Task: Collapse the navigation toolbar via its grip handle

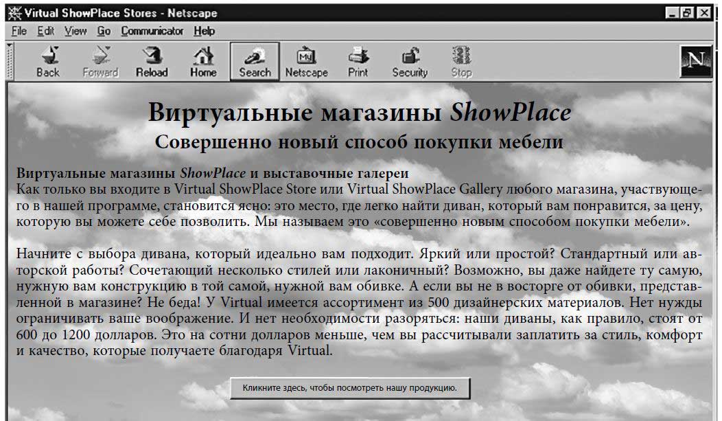Action: coord(10,62)
